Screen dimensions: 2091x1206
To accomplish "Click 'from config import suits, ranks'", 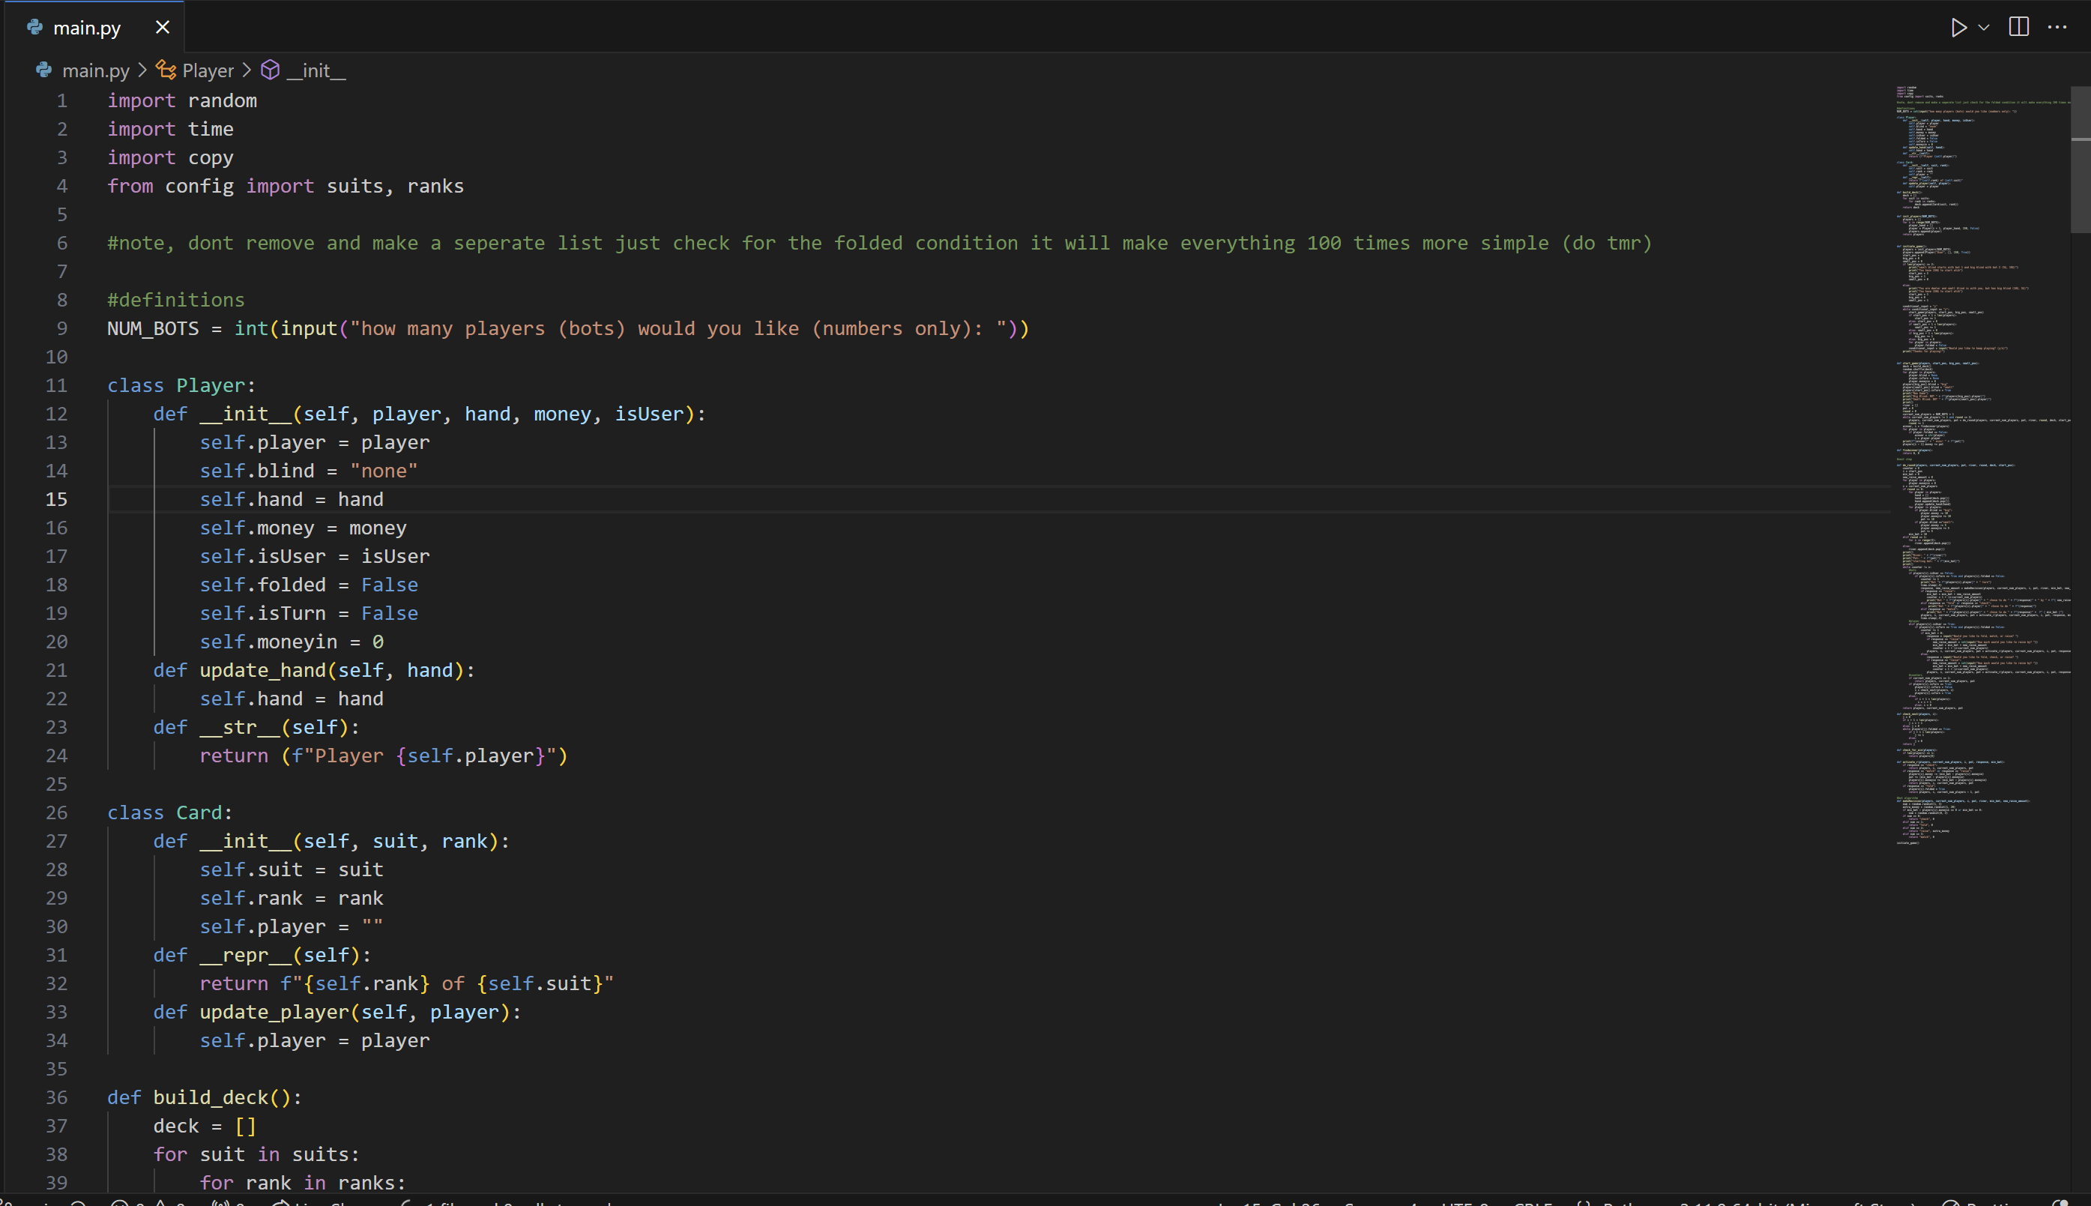I will pos(286,187).
